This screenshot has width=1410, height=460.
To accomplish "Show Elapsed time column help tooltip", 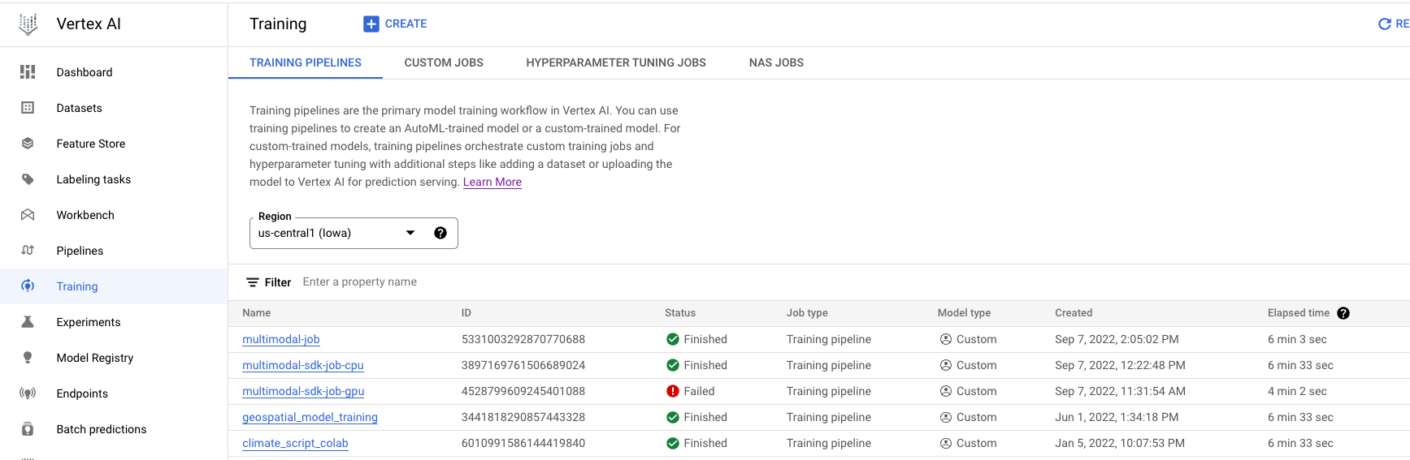I will point(1343,313).
